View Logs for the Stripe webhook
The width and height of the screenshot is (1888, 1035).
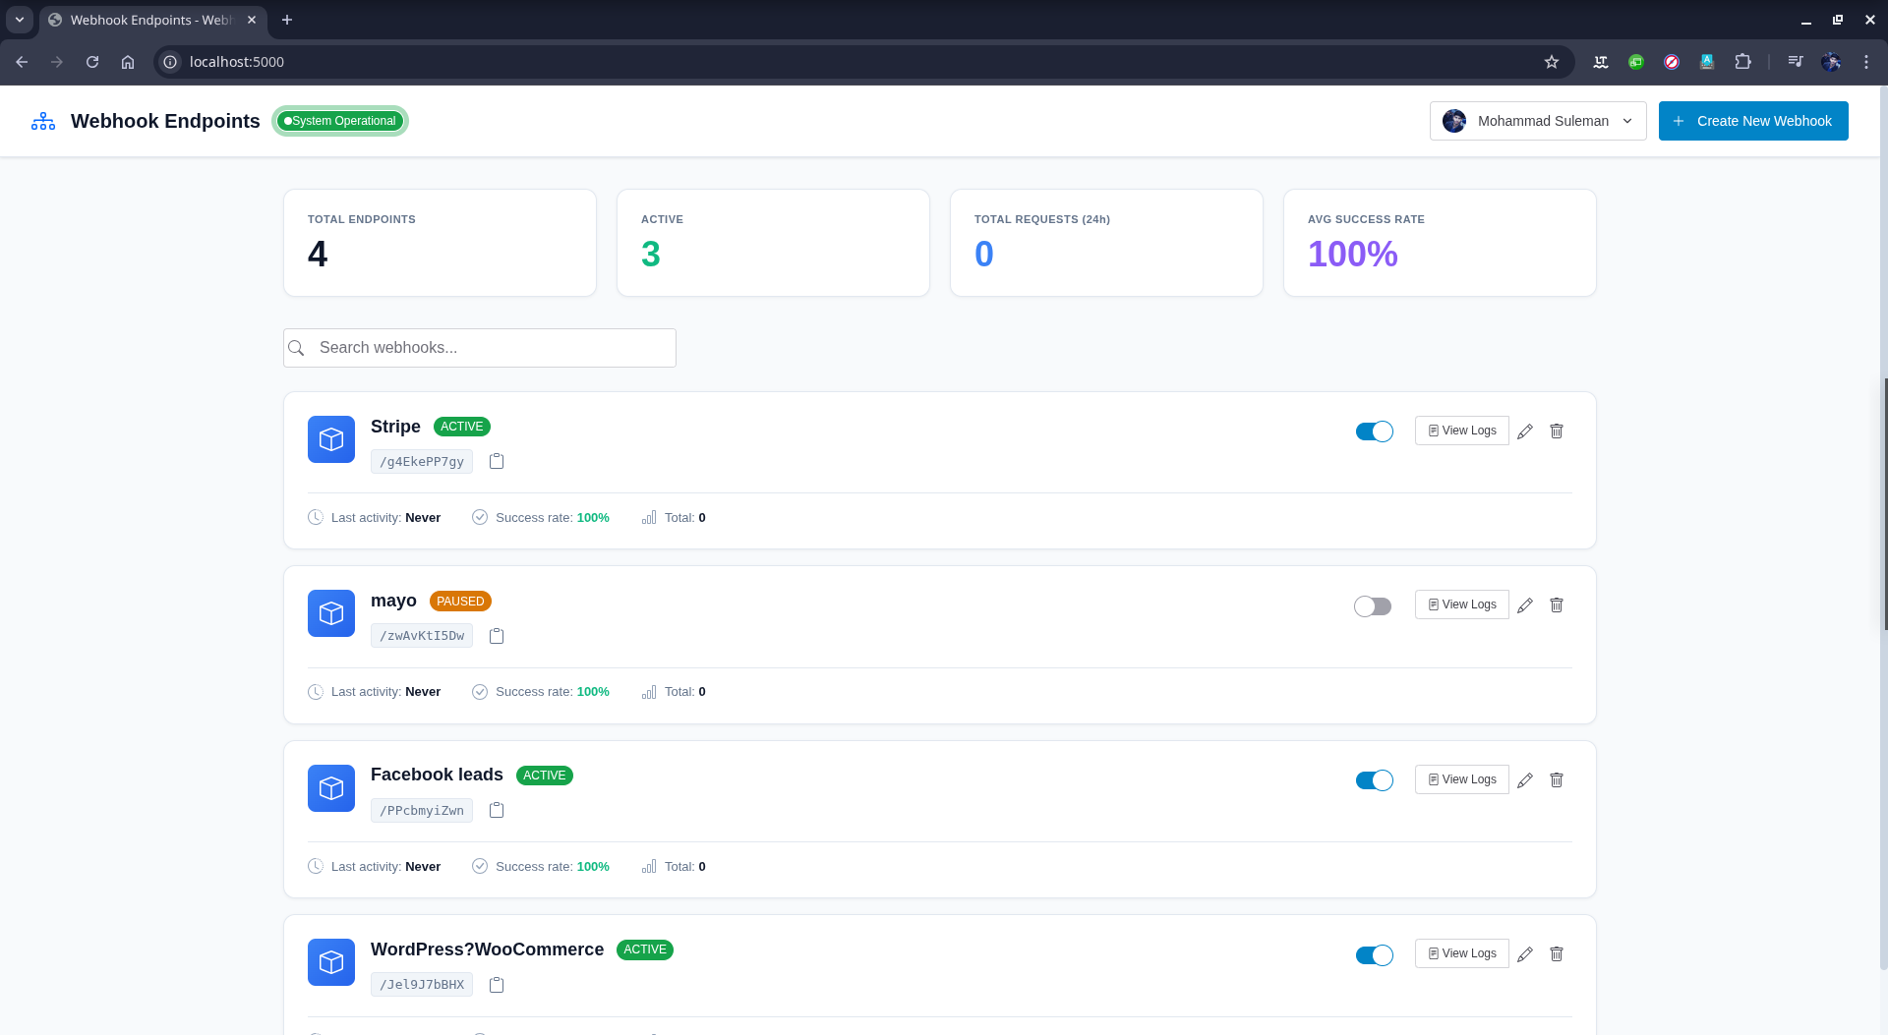[1462, 431]
